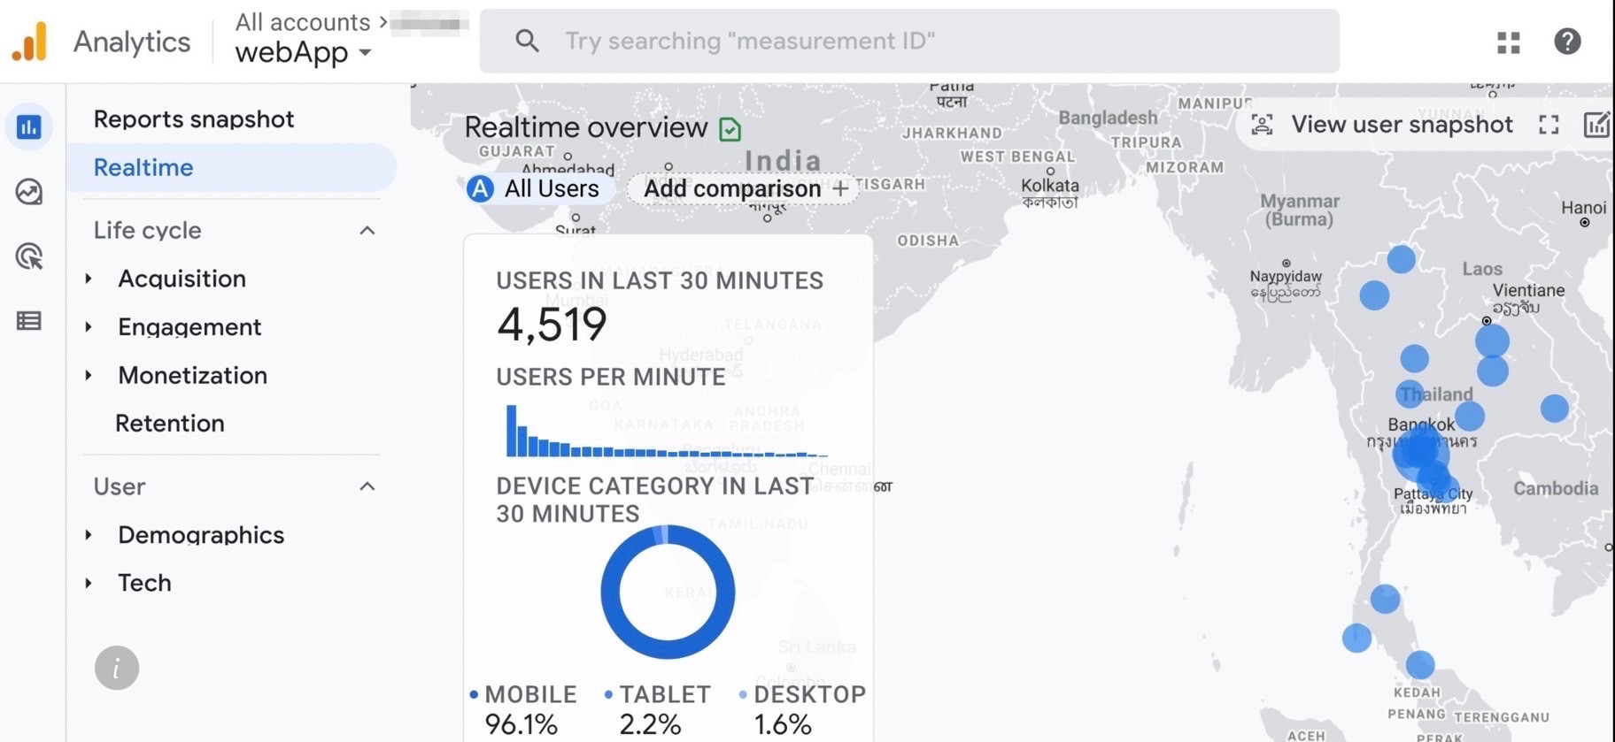
Task: Open the Google apps grid icon
Action: click(x=1509, y=42)
